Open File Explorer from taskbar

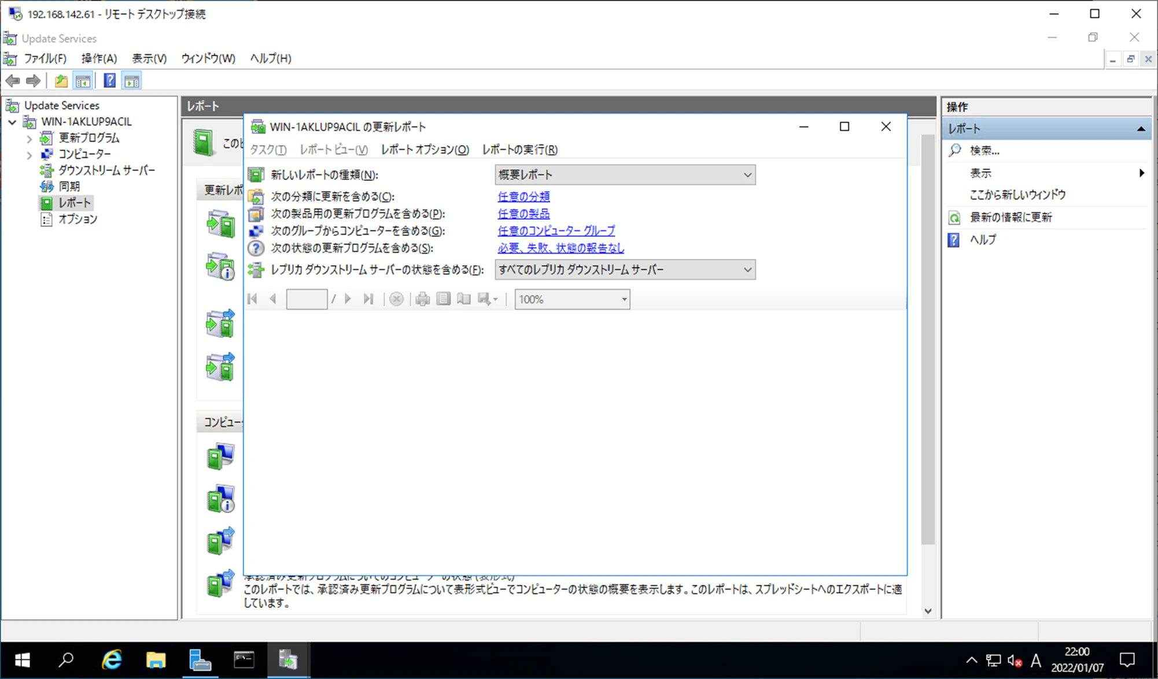156,660
